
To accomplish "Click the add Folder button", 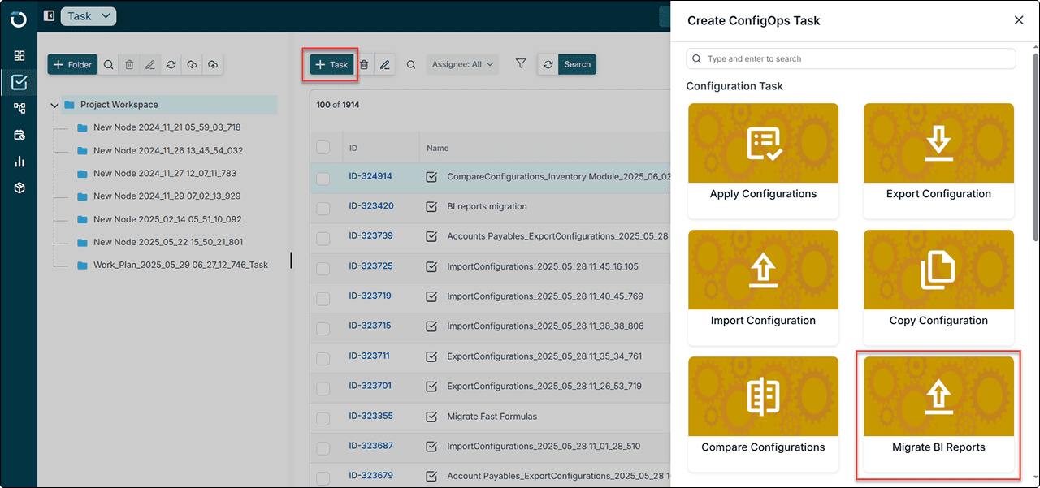I will click(72, 65).
